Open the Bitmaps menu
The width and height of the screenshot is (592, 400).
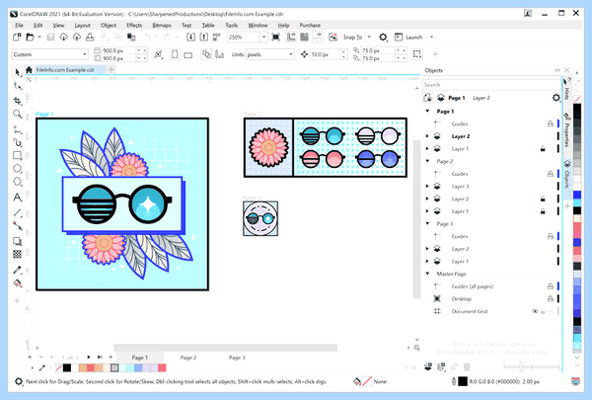(162, 26)
